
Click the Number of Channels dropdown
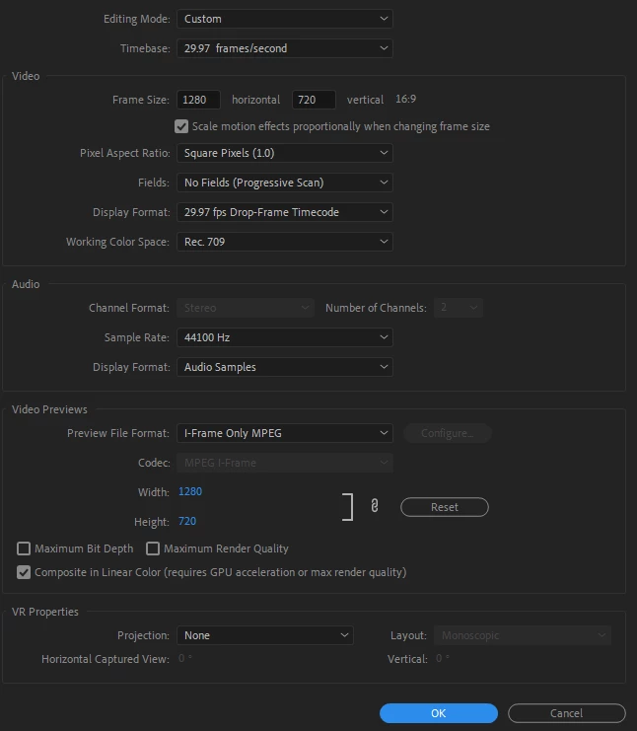pos(459,308)
